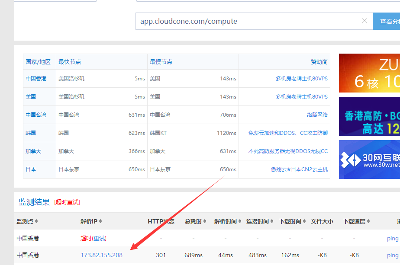Open the 中国香港 region link in summary table

coord(36,79)
